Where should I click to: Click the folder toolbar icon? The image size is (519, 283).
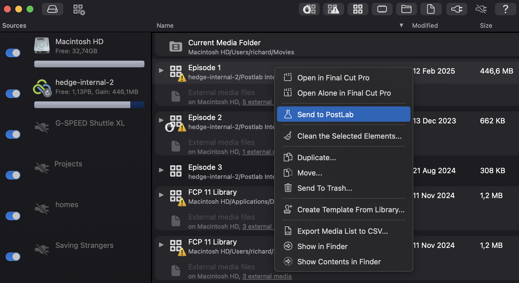click(x=406, y=9)
